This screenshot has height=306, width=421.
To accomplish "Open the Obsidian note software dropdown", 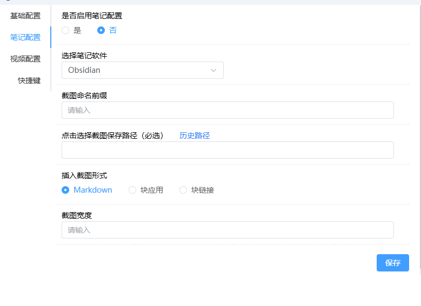I will (135, 70).
